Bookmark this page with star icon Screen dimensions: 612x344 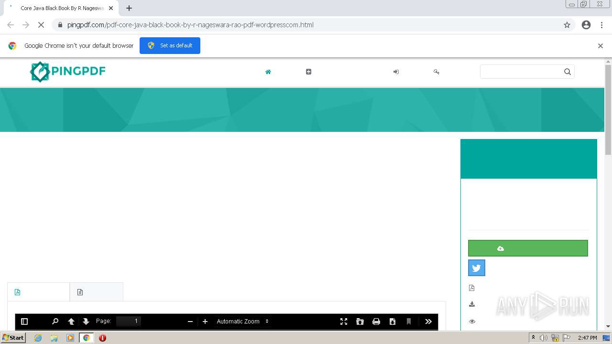[567, 25]
